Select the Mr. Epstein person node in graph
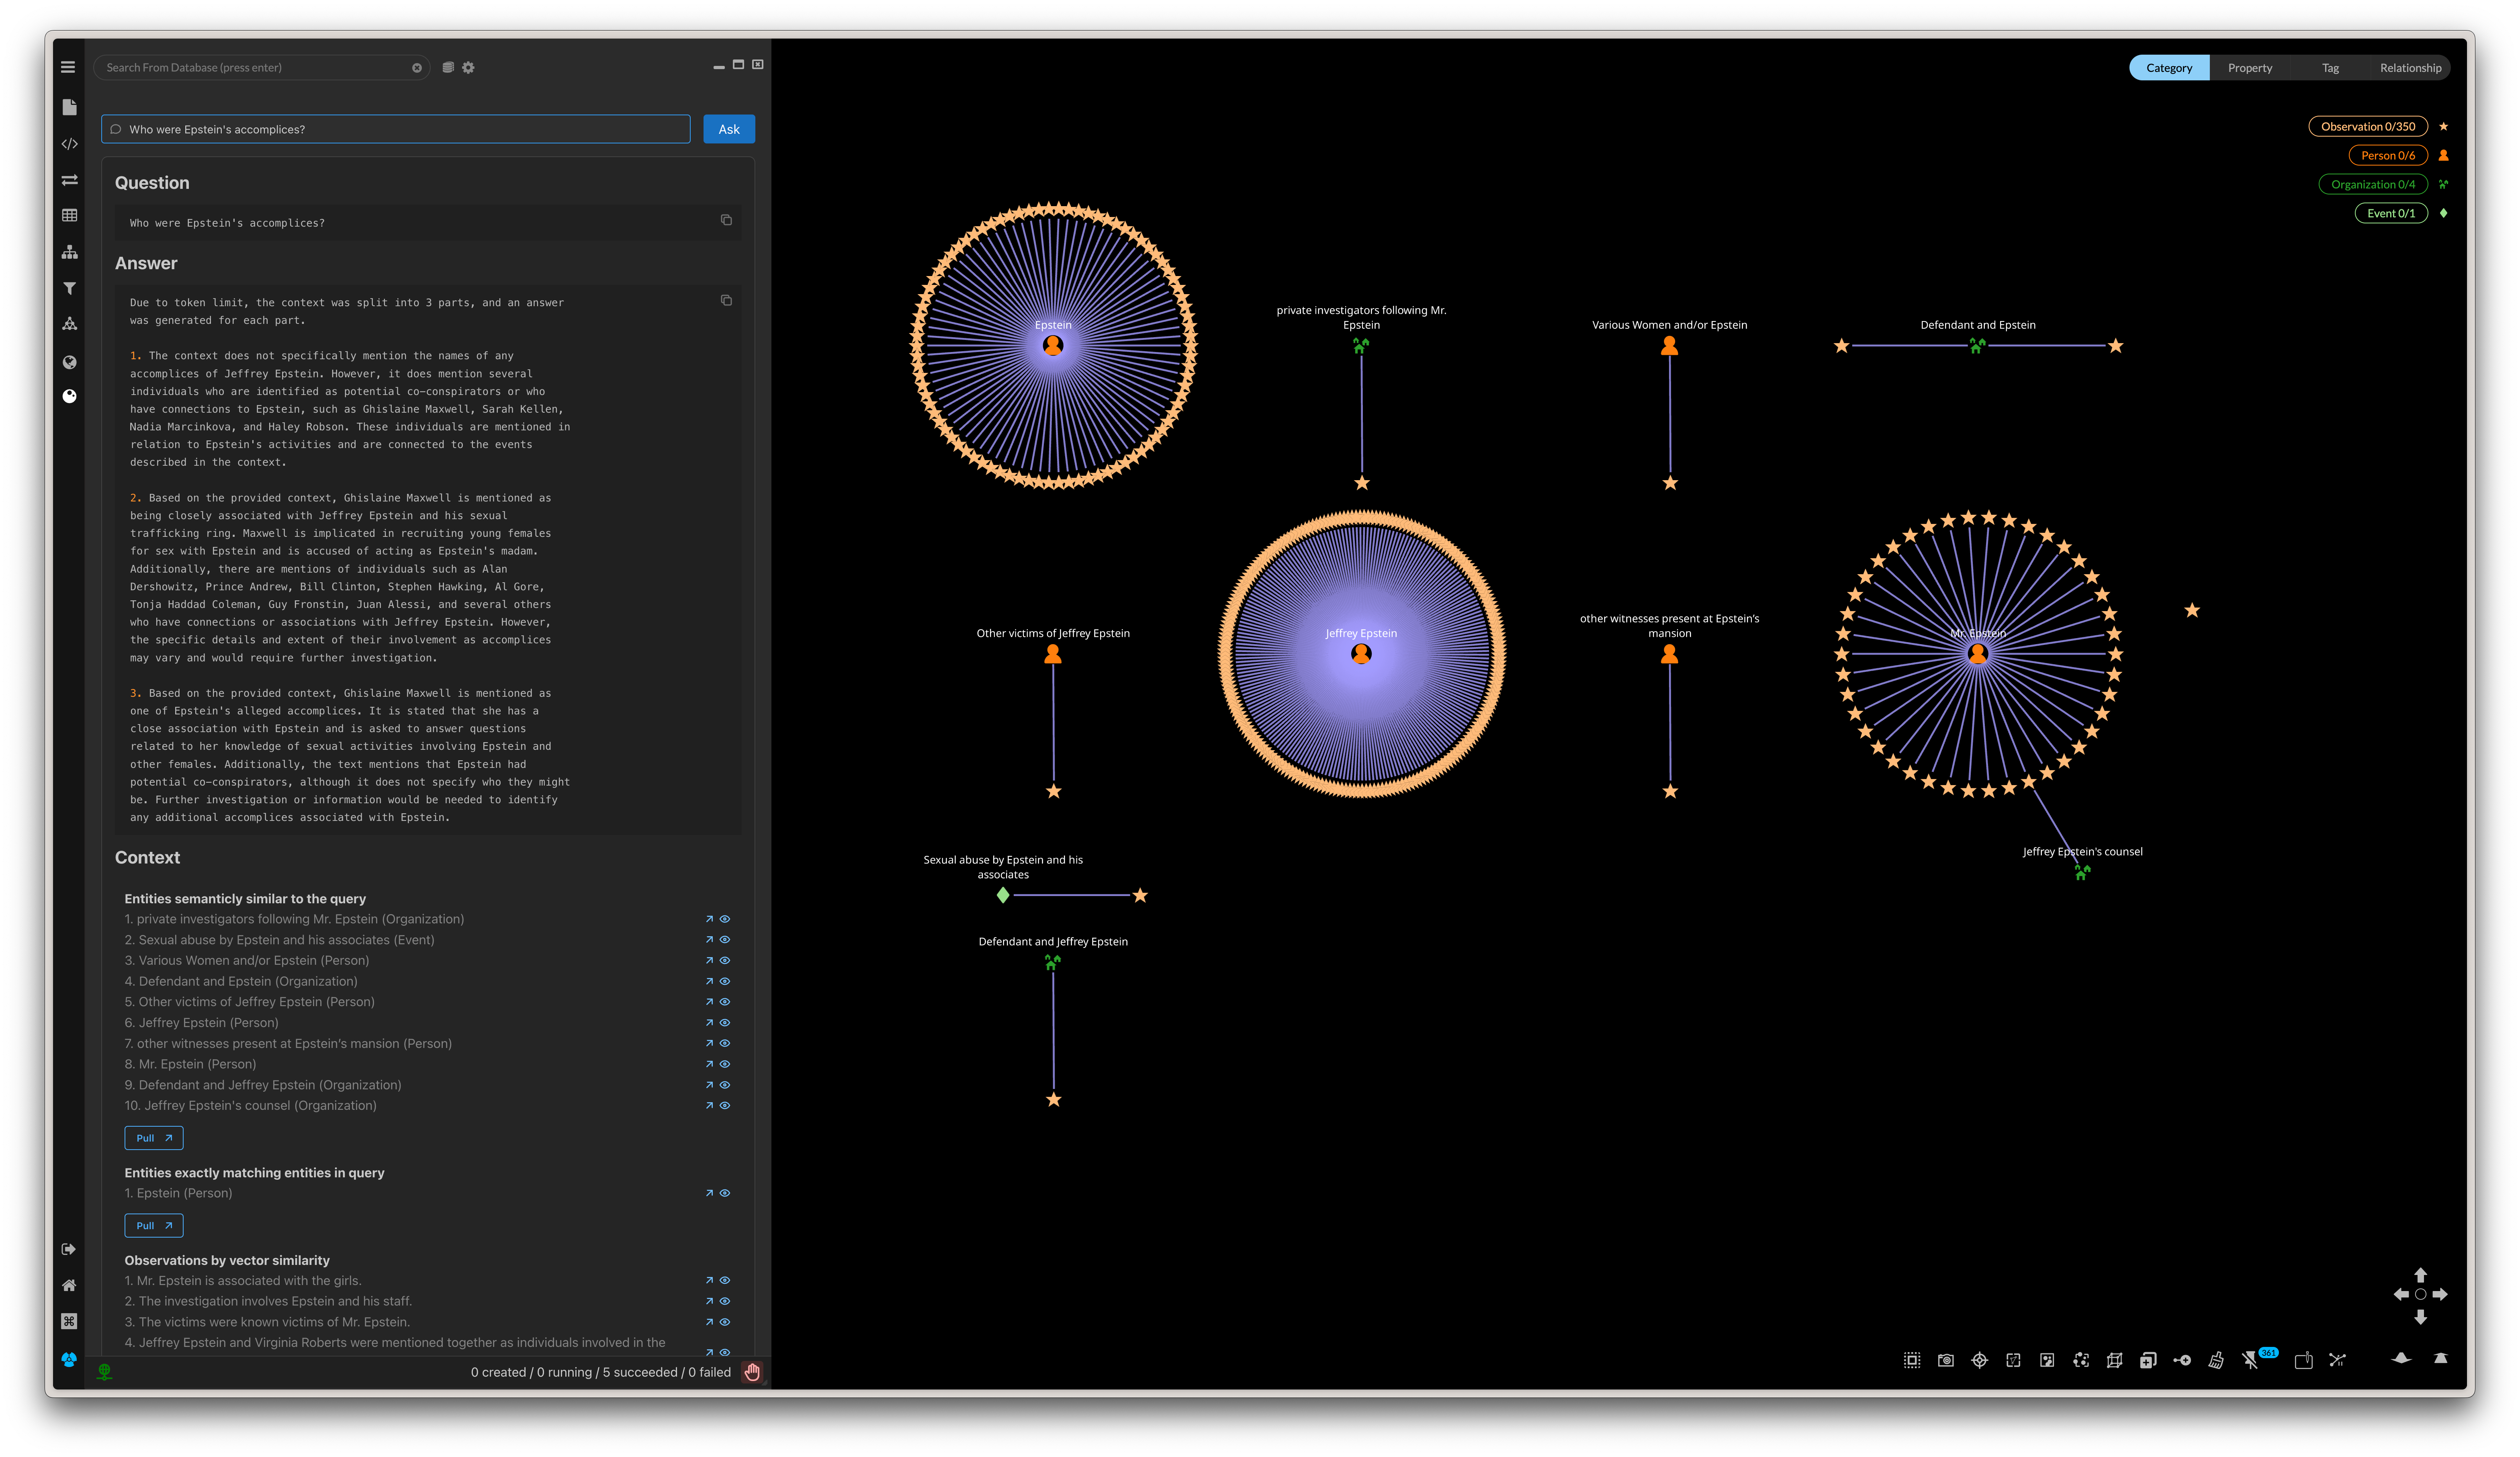2520x1457 pixels. click(x=1977, y=654)
